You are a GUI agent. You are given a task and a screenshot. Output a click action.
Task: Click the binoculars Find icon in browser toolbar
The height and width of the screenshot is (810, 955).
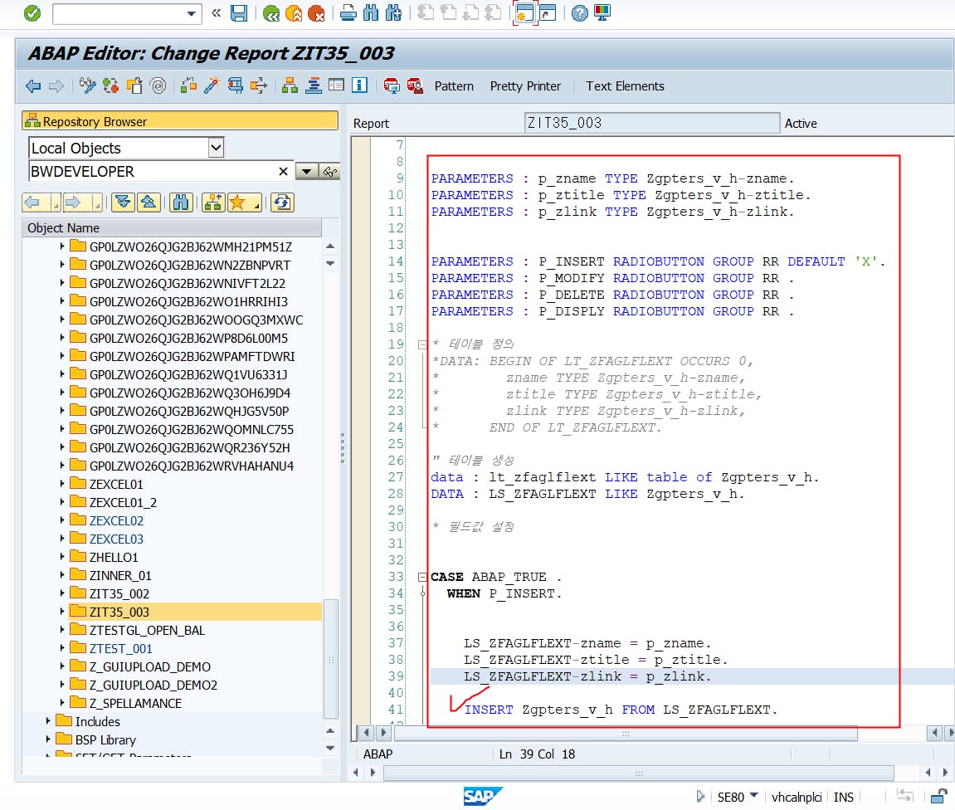pos(181,202)
